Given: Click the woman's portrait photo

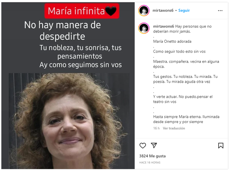Looking at the screenshot, I should click(69, 121).
